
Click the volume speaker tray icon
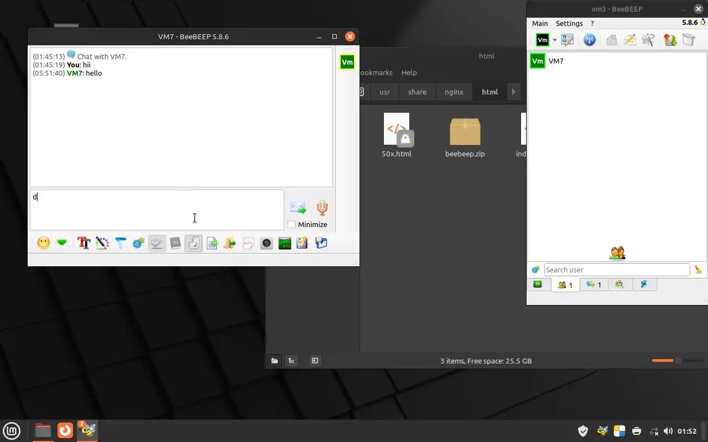coord(668,431)
